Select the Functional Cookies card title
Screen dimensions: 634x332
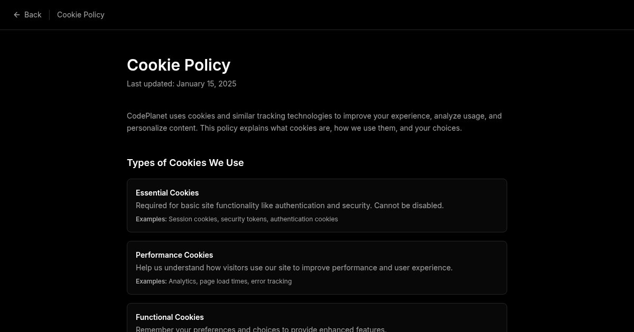170,317
